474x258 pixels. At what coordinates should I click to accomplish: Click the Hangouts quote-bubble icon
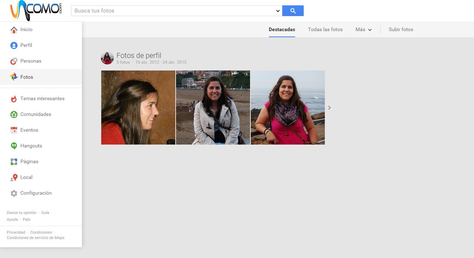(x=14, y=146)
